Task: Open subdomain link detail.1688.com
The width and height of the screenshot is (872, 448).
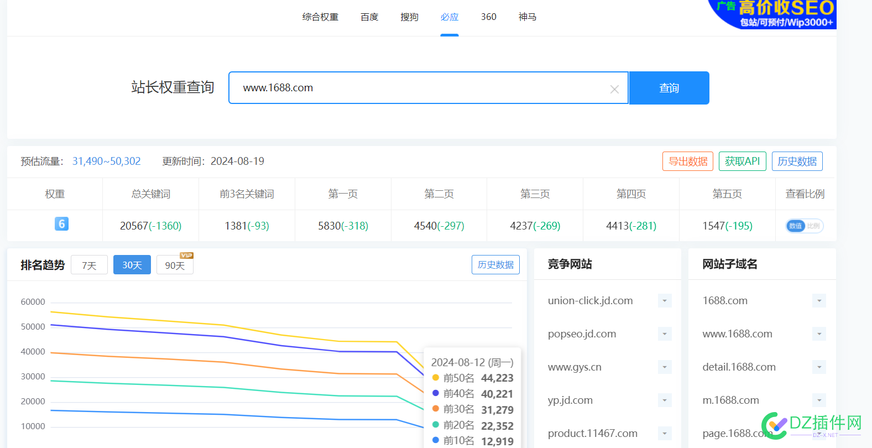Action: click(739, 367)
